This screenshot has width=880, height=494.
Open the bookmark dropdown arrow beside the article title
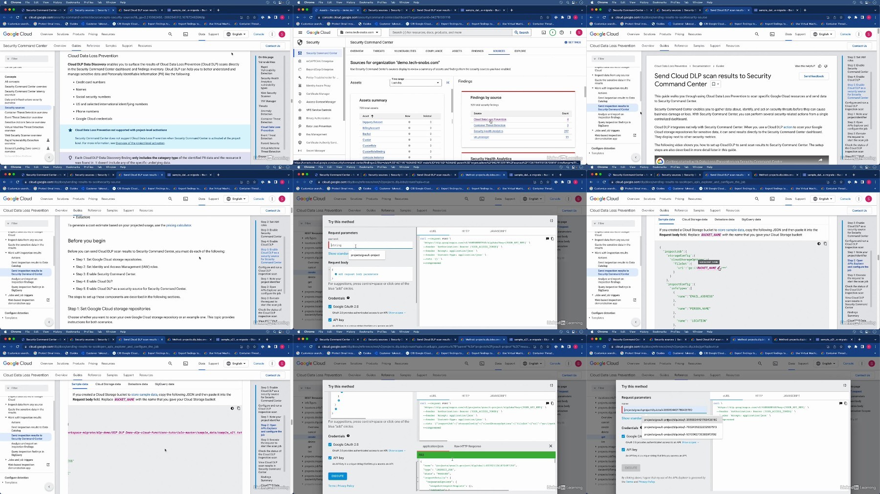pyautogui.click(x=718, y=84)
